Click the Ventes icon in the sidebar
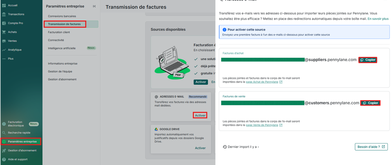391x165 pixels. pyautogui.click(x=4, y=41)
